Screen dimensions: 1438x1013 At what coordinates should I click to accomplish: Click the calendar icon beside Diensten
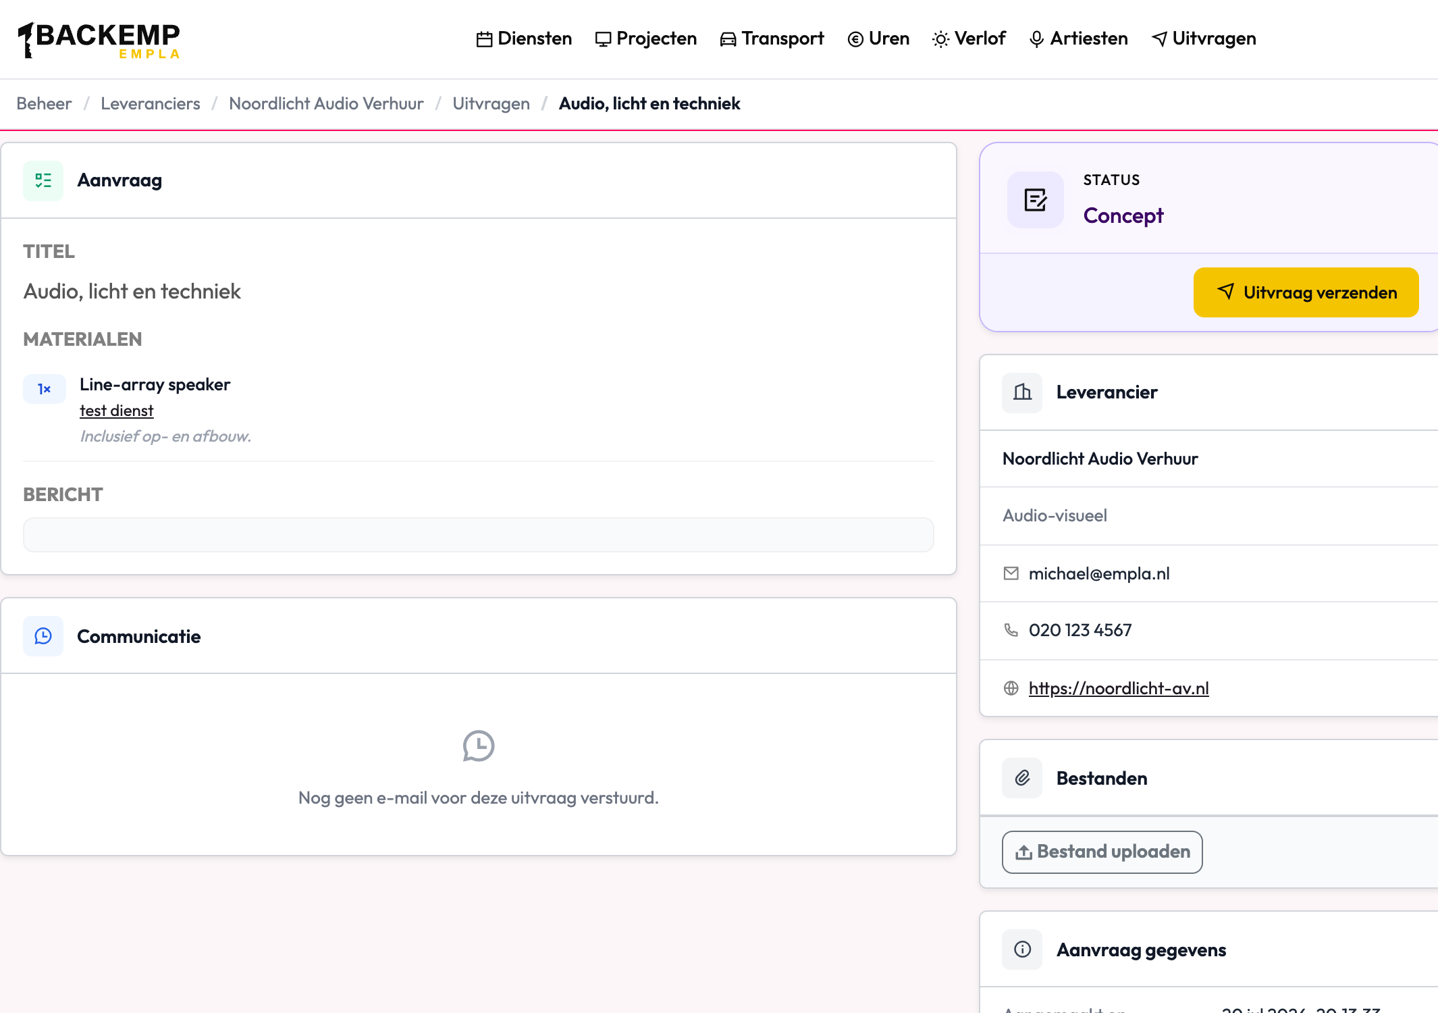pos(484,39)
